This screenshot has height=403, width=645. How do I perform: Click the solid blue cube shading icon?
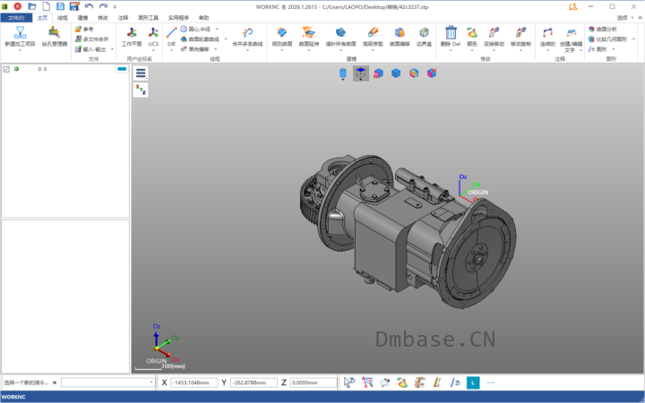point(396,73)
